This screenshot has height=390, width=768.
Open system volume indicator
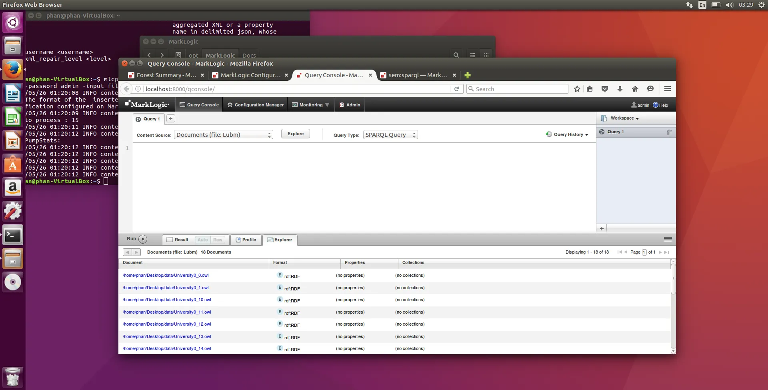pos(729,5)
